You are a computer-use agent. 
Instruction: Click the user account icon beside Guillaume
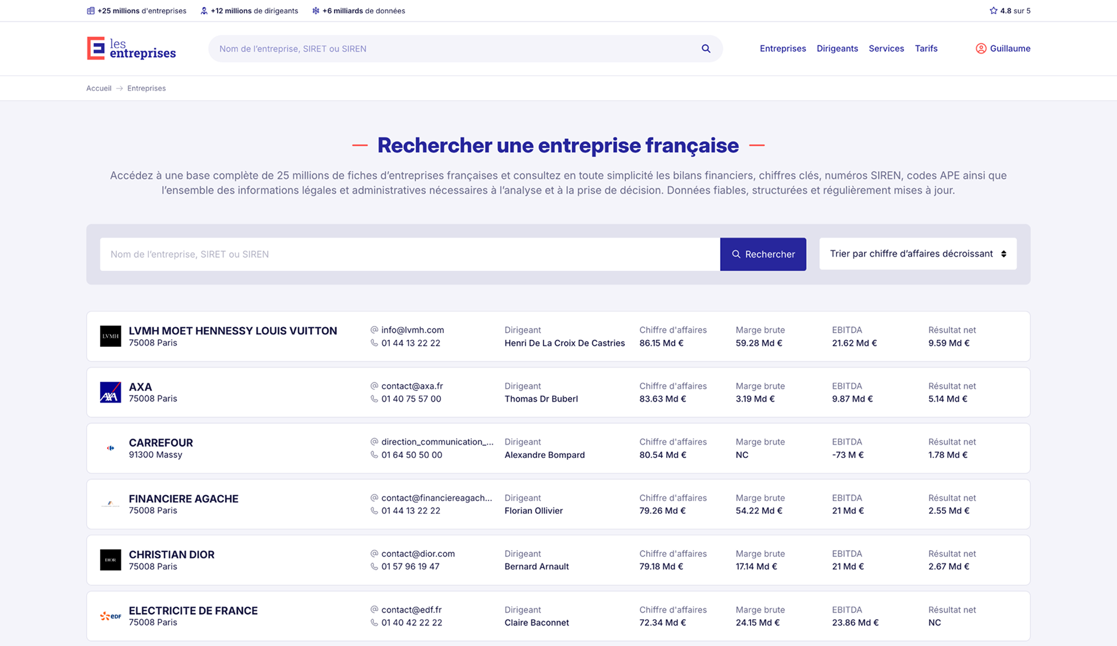(981, 48)
